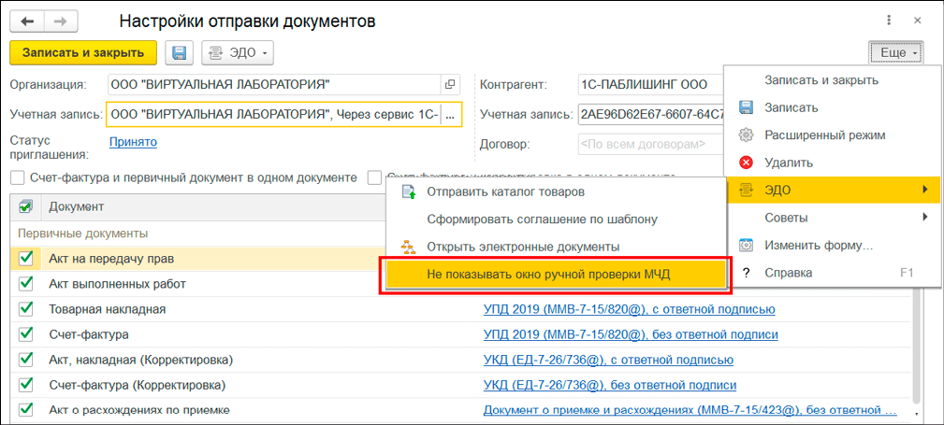Click the Записать и закрыть yellow button
The width and height of the screenshot is (944, 425).
[x=83, y=53]
